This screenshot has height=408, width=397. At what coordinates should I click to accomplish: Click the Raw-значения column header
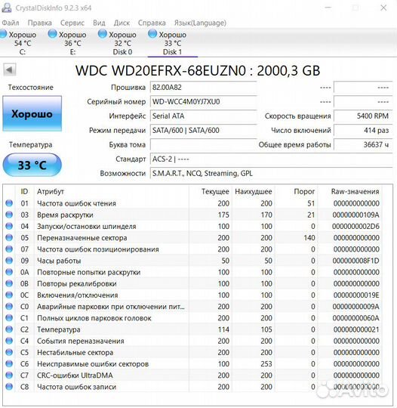pyautogui.click(x=355, y=191)
